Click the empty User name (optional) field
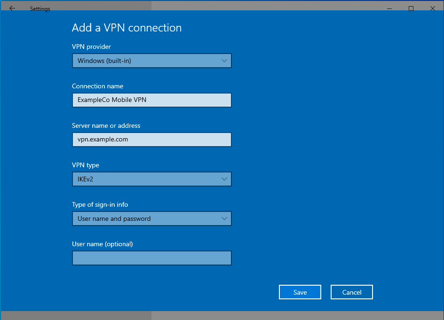The width and height of the screenshot is (444, 320). click(x=151, y=258)
